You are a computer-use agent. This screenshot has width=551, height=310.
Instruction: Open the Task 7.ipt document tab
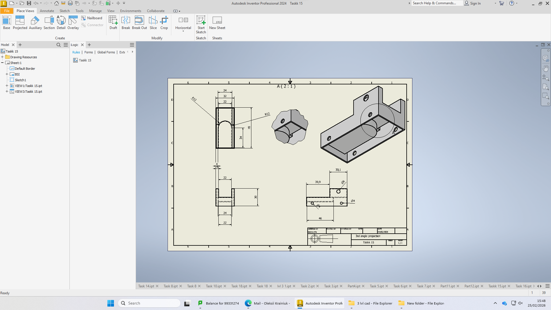point(424,286)
